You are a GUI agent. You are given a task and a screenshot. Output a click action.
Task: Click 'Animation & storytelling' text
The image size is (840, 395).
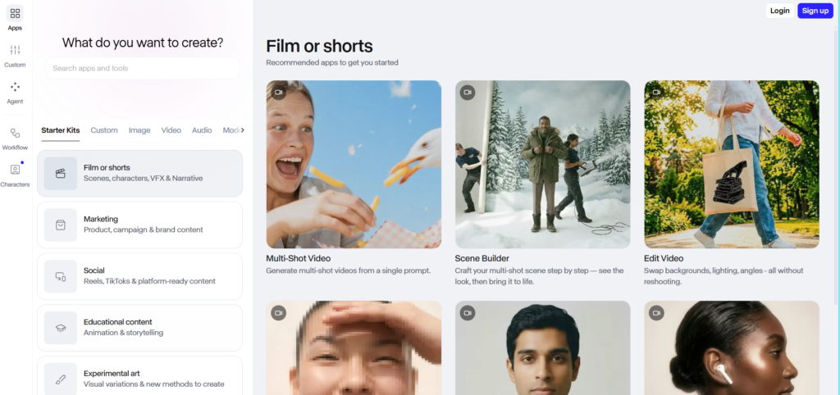tap(123, 333)
